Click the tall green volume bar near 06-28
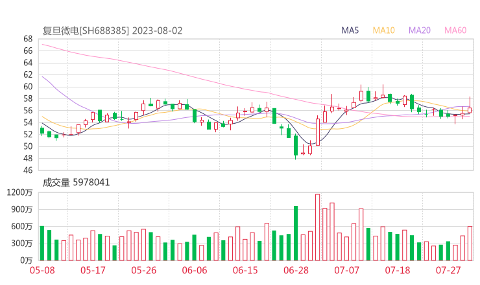Viewport: 480px width, 285px height. pos(296,233)
